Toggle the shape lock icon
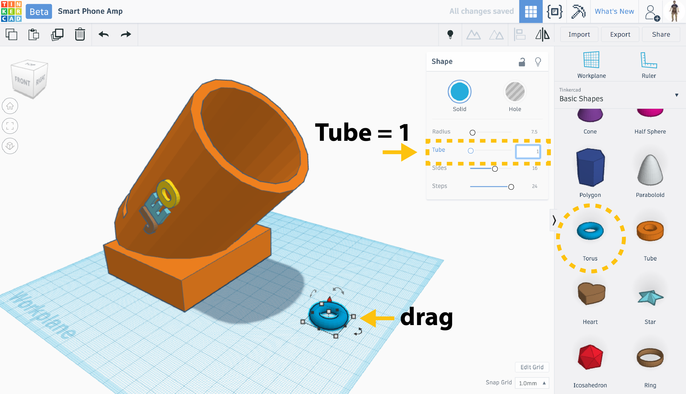 [522, 62]
